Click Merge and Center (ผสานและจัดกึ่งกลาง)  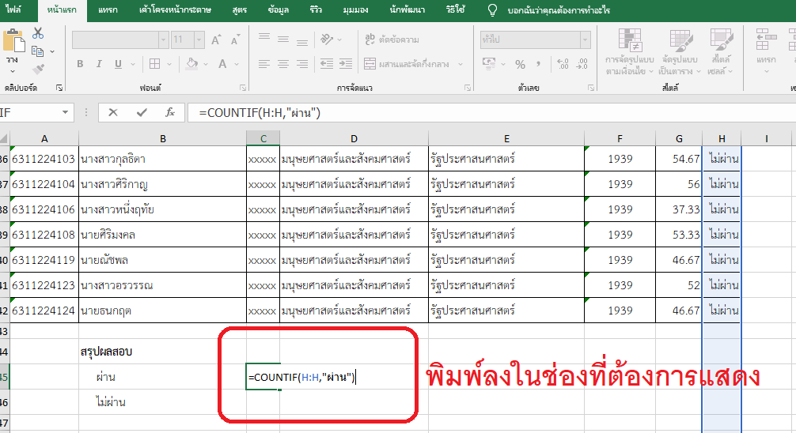tap(407, 64)
